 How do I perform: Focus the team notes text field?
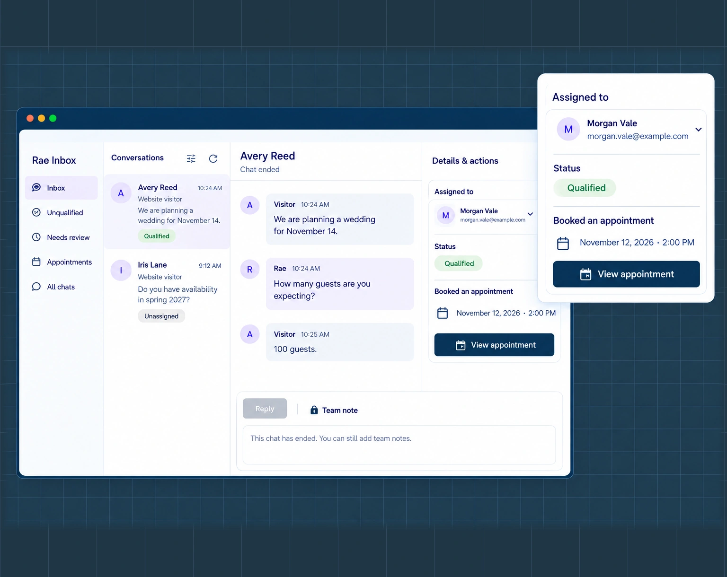click(x=399, y=445)
